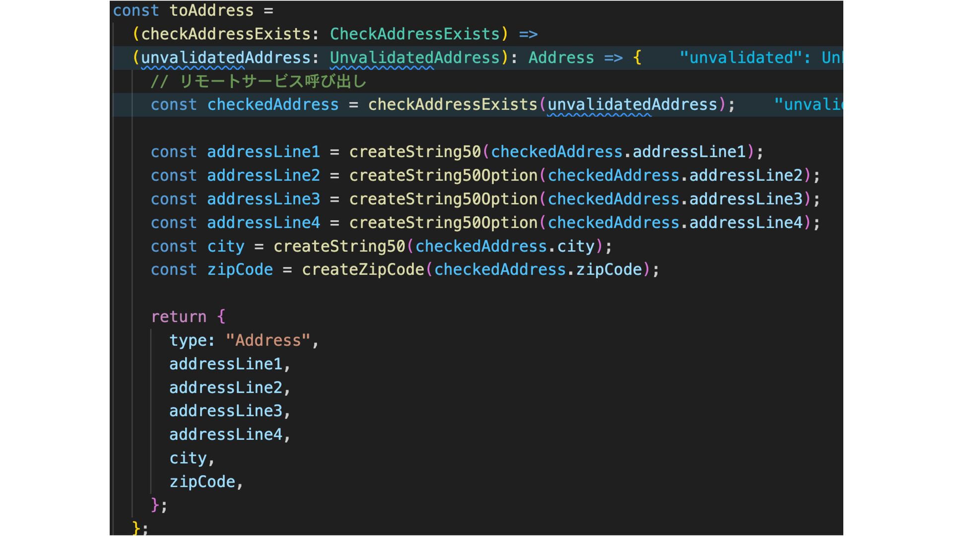Click zipCode in the return object
Screen dimensions: 953x536
[x=202, y=482]
